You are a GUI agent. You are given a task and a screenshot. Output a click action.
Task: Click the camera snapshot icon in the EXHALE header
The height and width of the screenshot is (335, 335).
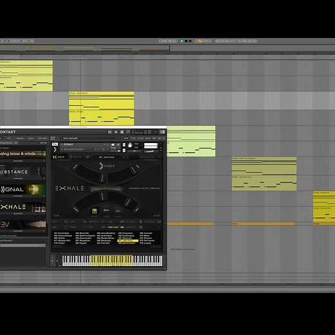point(113,144)
